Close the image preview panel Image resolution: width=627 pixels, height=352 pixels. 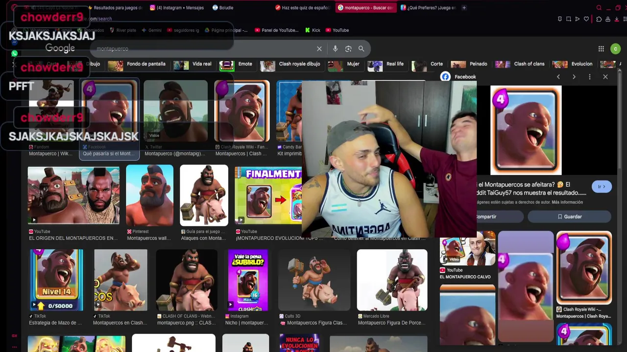pyautogui.click(x=605, y=77)
